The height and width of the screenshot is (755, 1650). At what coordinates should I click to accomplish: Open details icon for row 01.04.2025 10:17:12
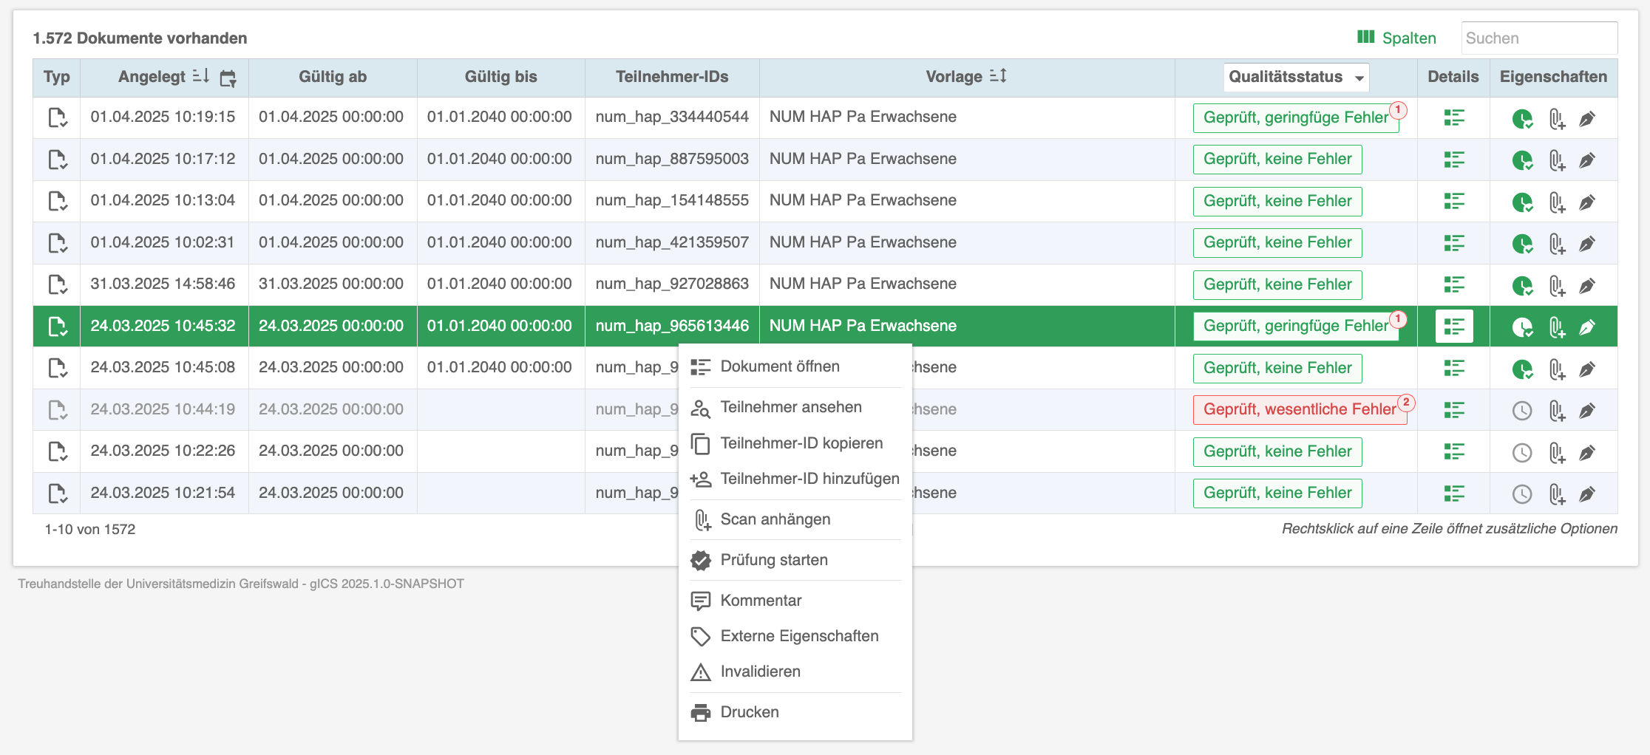point(1454,160)
